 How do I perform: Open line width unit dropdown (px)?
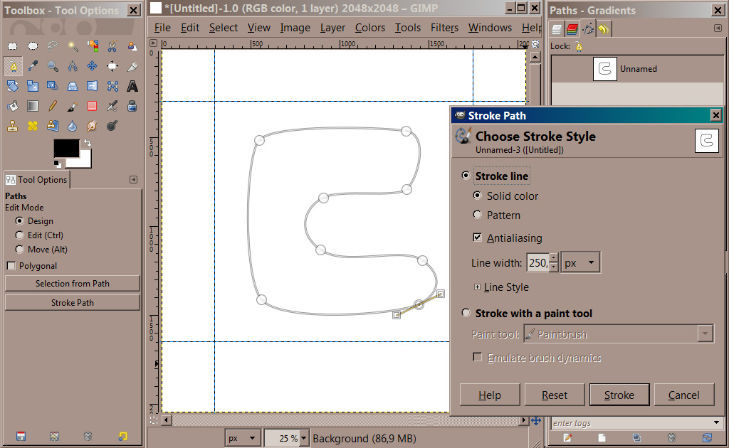(580, 262)
